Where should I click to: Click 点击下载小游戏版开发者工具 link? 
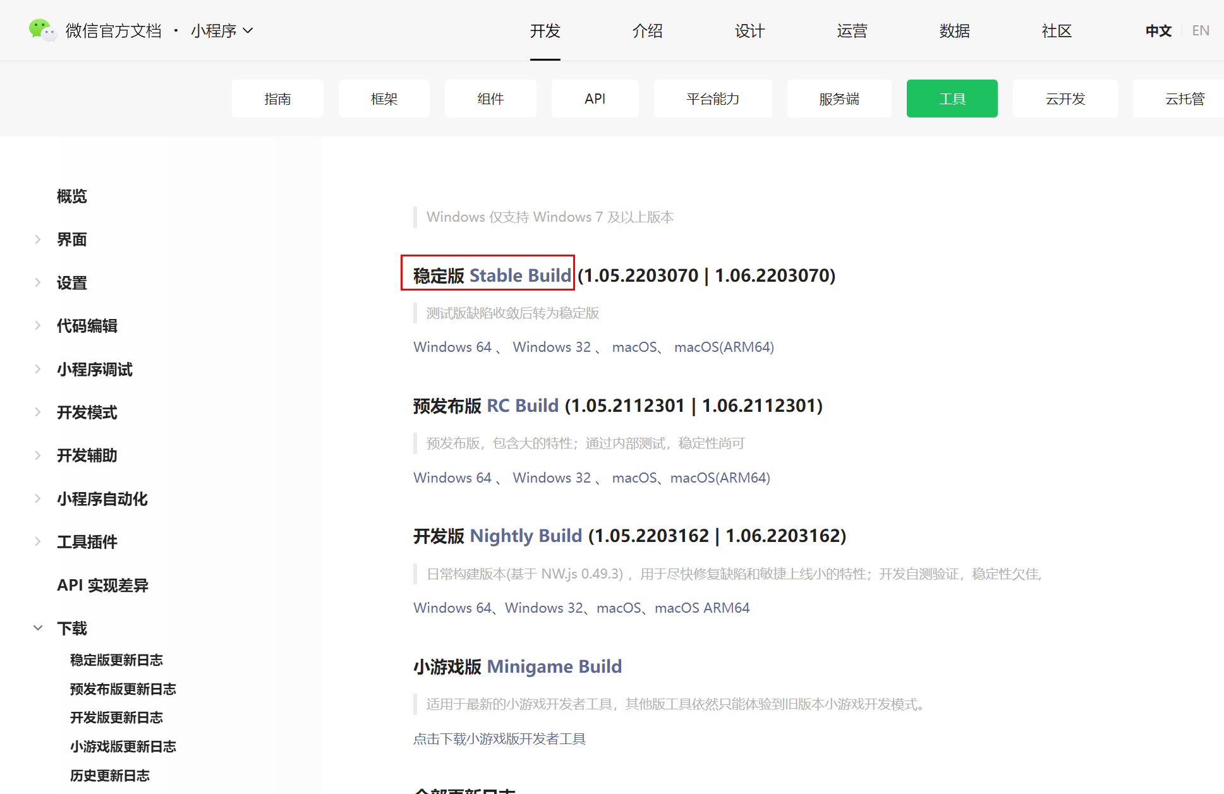pos(499,738)
